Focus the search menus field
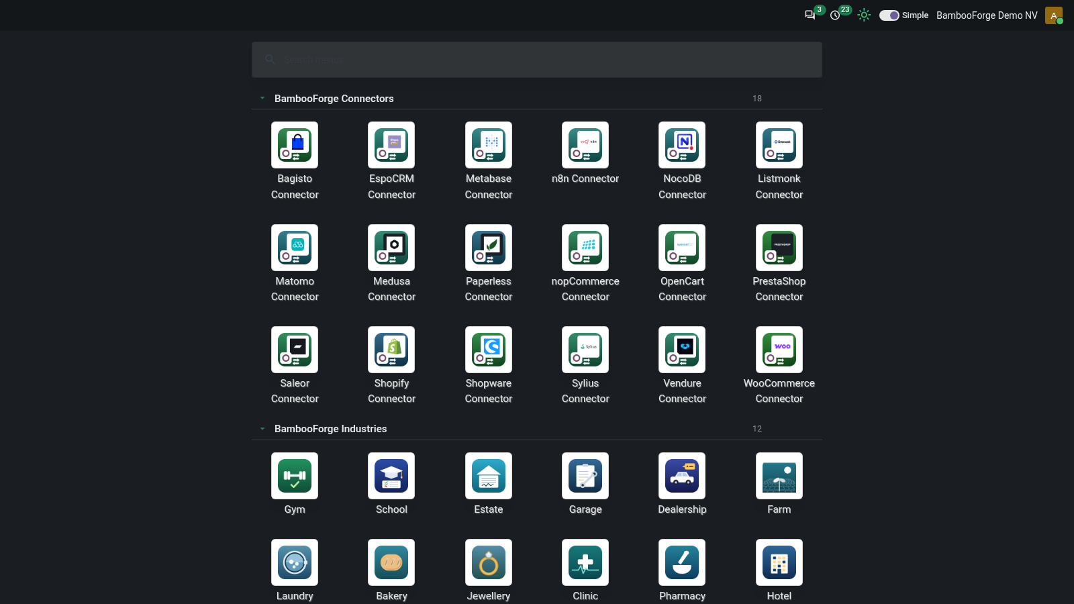 coord(537,60)
